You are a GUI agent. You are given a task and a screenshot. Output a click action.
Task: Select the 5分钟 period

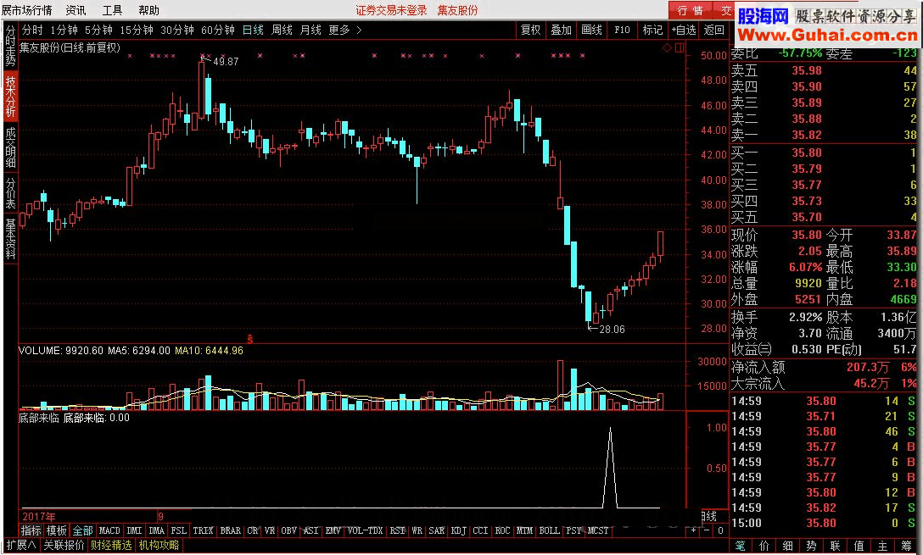click(x=98, y=30)
